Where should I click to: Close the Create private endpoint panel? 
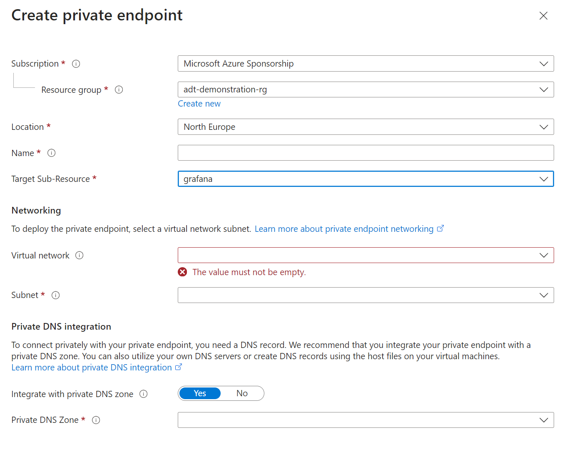click(543, 16)
